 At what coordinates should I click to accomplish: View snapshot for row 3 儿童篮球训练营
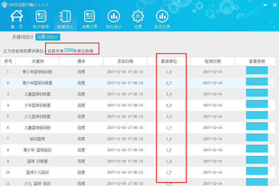click(257, 93)
